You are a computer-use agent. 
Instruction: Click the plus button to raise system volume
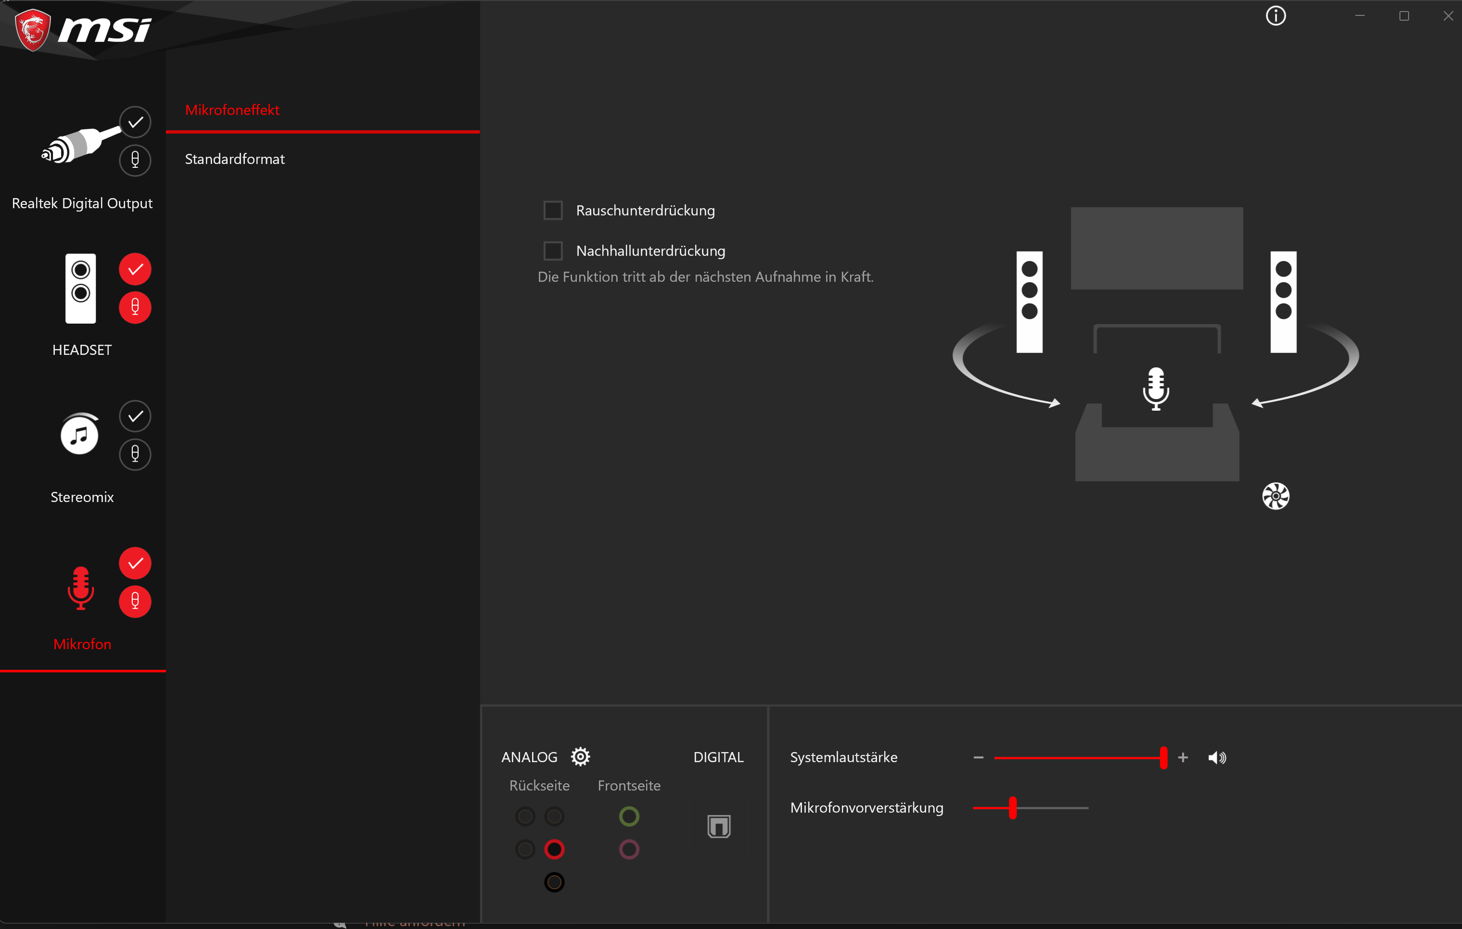1182,757
